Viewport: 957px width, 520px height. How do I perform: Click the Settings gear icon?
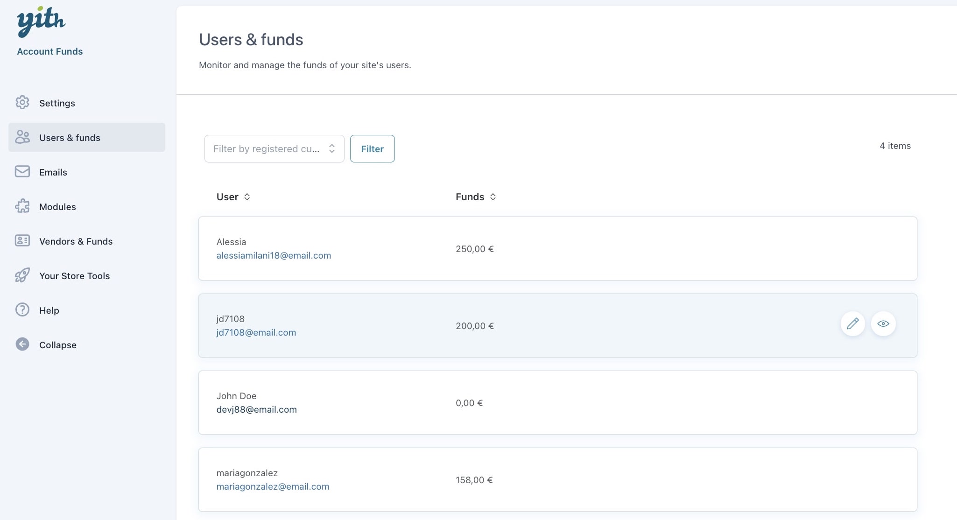(x=22, y=103)
